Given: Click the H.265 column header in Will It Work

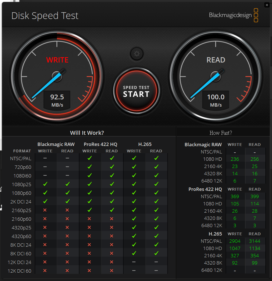Looking at the screenshot, I should pyautogui.click(x=145, y=144).
